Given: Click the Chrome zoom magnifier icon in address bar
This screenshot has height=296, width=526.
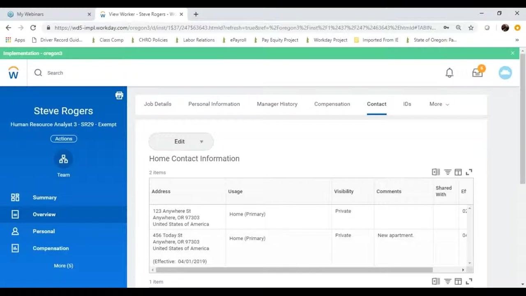Looking at the screenshot, I should tap(459, 28).
